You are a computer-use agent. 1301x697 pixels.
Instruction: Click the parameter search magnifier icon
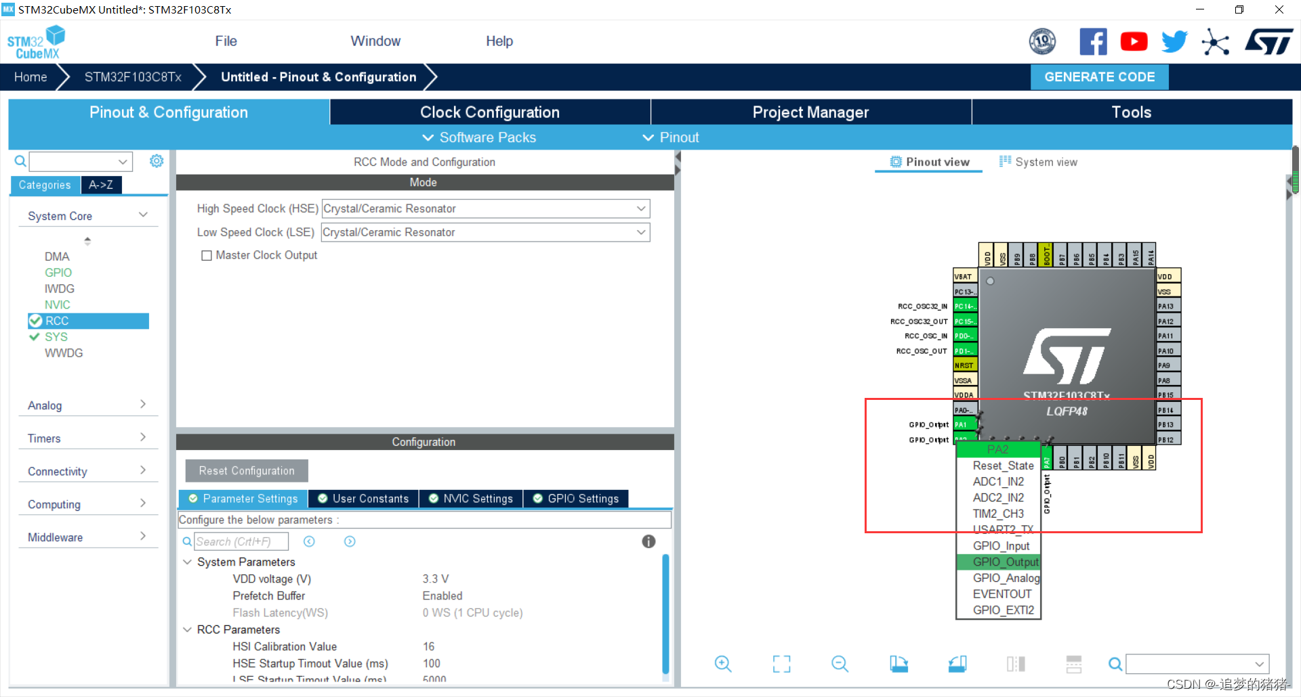point(187,541)
